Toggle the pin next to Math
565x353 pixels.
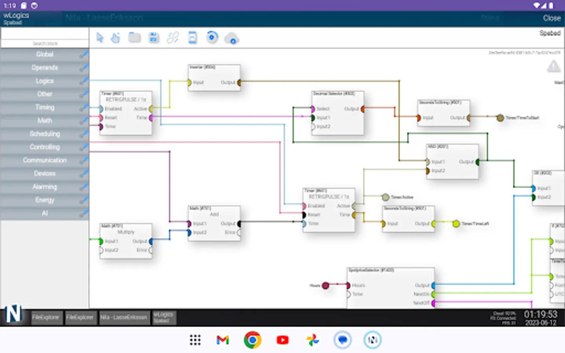[x=84, y=121]
